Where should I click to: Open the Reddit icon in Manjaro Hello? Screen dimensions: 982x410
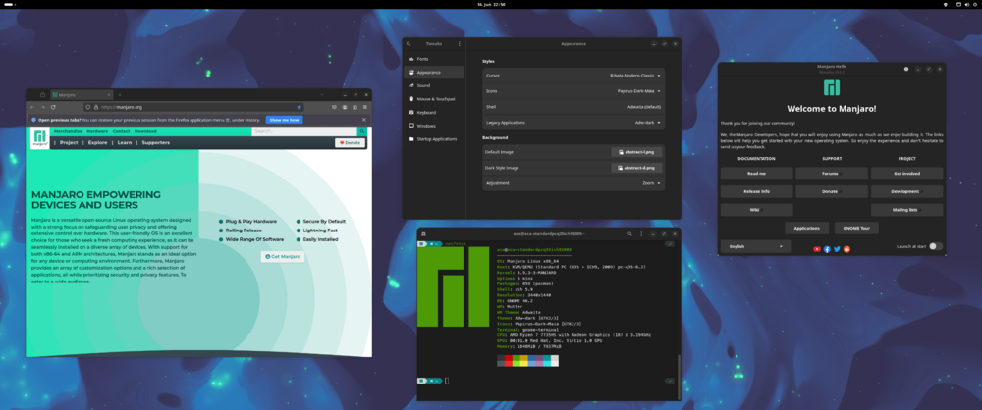(x=846, y=249)
